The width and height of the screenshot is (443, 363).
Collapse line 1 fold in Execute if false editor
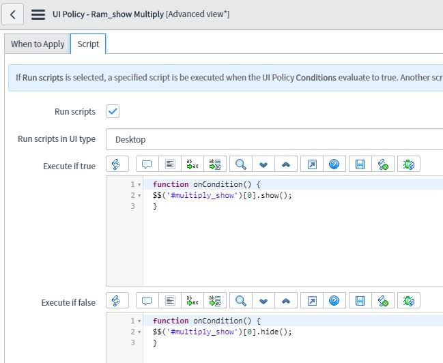coord(139,321)
